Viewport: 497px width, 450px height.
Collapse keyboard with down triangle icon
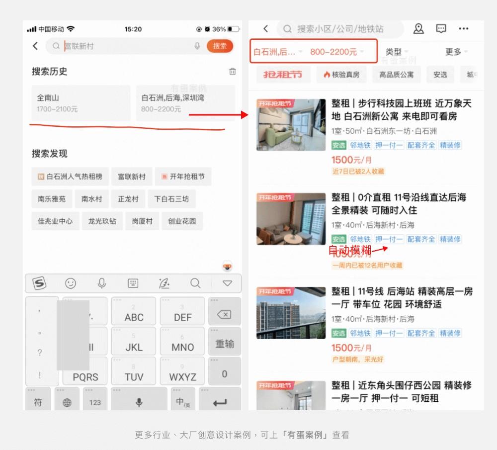227,283
